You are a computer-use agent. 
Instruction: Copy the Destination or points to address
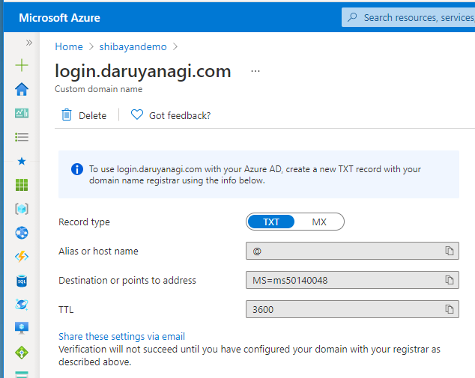pyautogui.click(x=450, y=280)
